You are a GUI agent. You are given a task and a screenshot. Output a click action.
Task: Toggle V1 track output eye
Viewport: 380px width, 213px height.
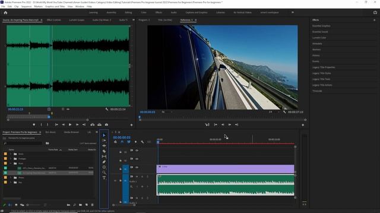click(137, 167)
